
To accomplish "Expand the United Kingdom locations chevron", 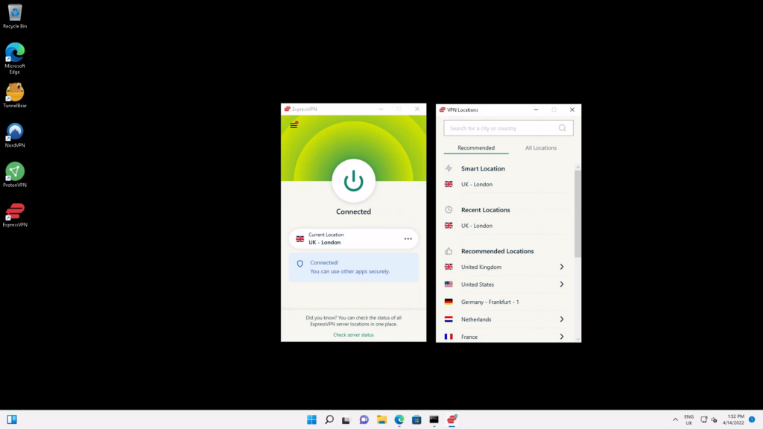I will tap(562, 267).
